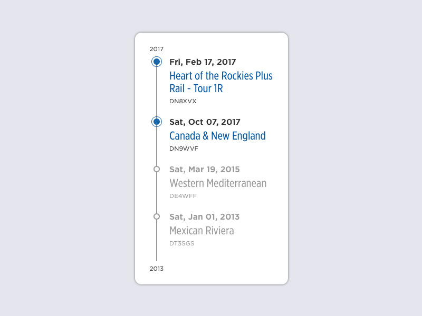Viewport: 422px width, 316px height.
Task: Click booking code DT3SGS
Action: (x=181, y=243)
